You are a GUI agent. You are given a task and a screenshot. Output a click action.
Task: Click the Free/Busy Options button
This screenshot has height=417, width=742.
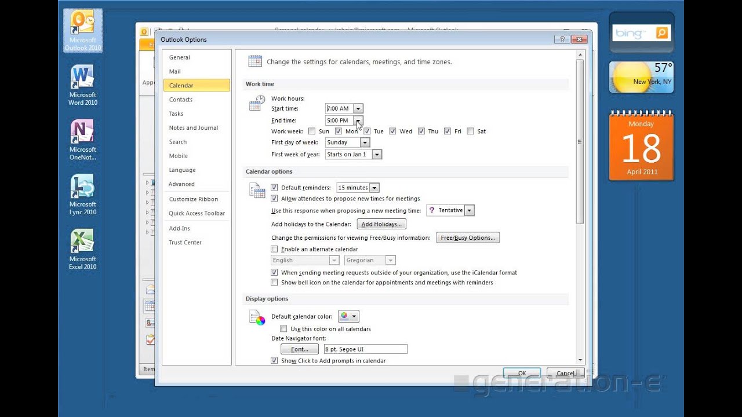(x=468, y=237)
